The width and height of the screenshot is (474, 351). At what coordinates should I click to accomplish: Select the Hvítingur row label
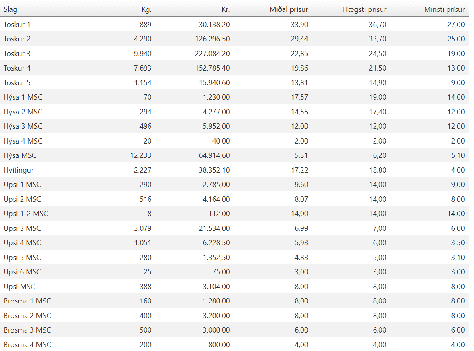pos(19,170)
